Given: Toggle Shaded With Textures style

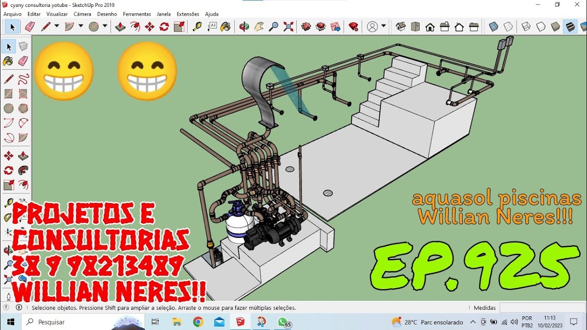Looking at the screenshot, I should pos(570,27).
